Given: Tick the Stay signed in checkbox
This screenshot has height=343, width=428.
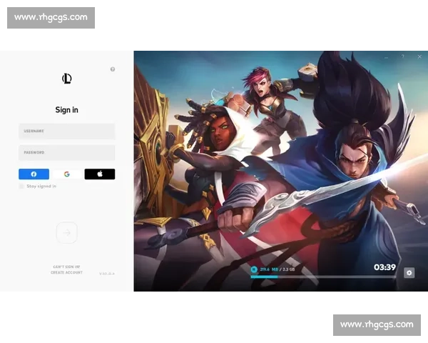Looking at the screenshot, I should [21, 187].
